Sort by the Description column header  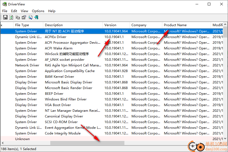pyautogui.click(x=73, y=25)
